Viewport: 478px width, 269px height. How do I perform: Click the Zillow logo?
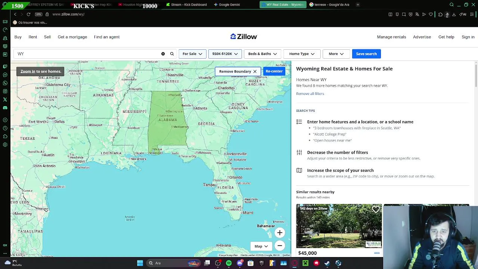[244, 37]
